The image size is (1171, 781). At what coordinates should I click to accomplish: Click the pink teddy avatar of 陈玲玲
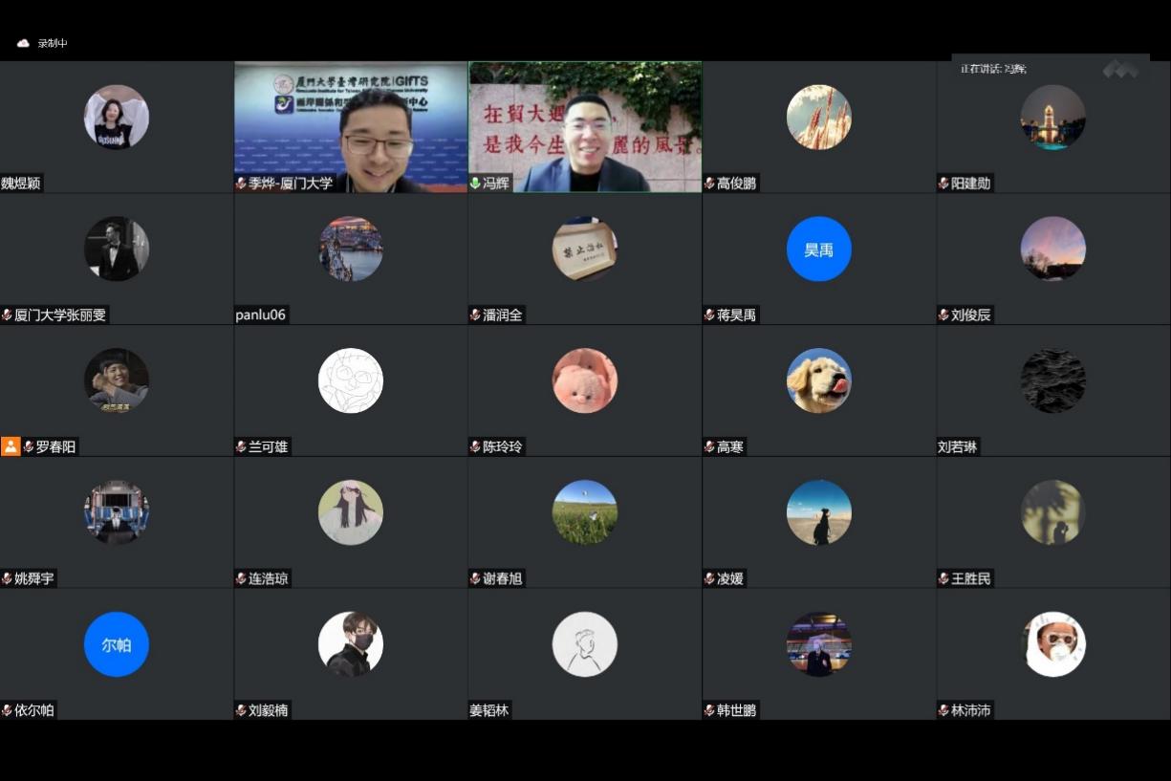(585, 380)
